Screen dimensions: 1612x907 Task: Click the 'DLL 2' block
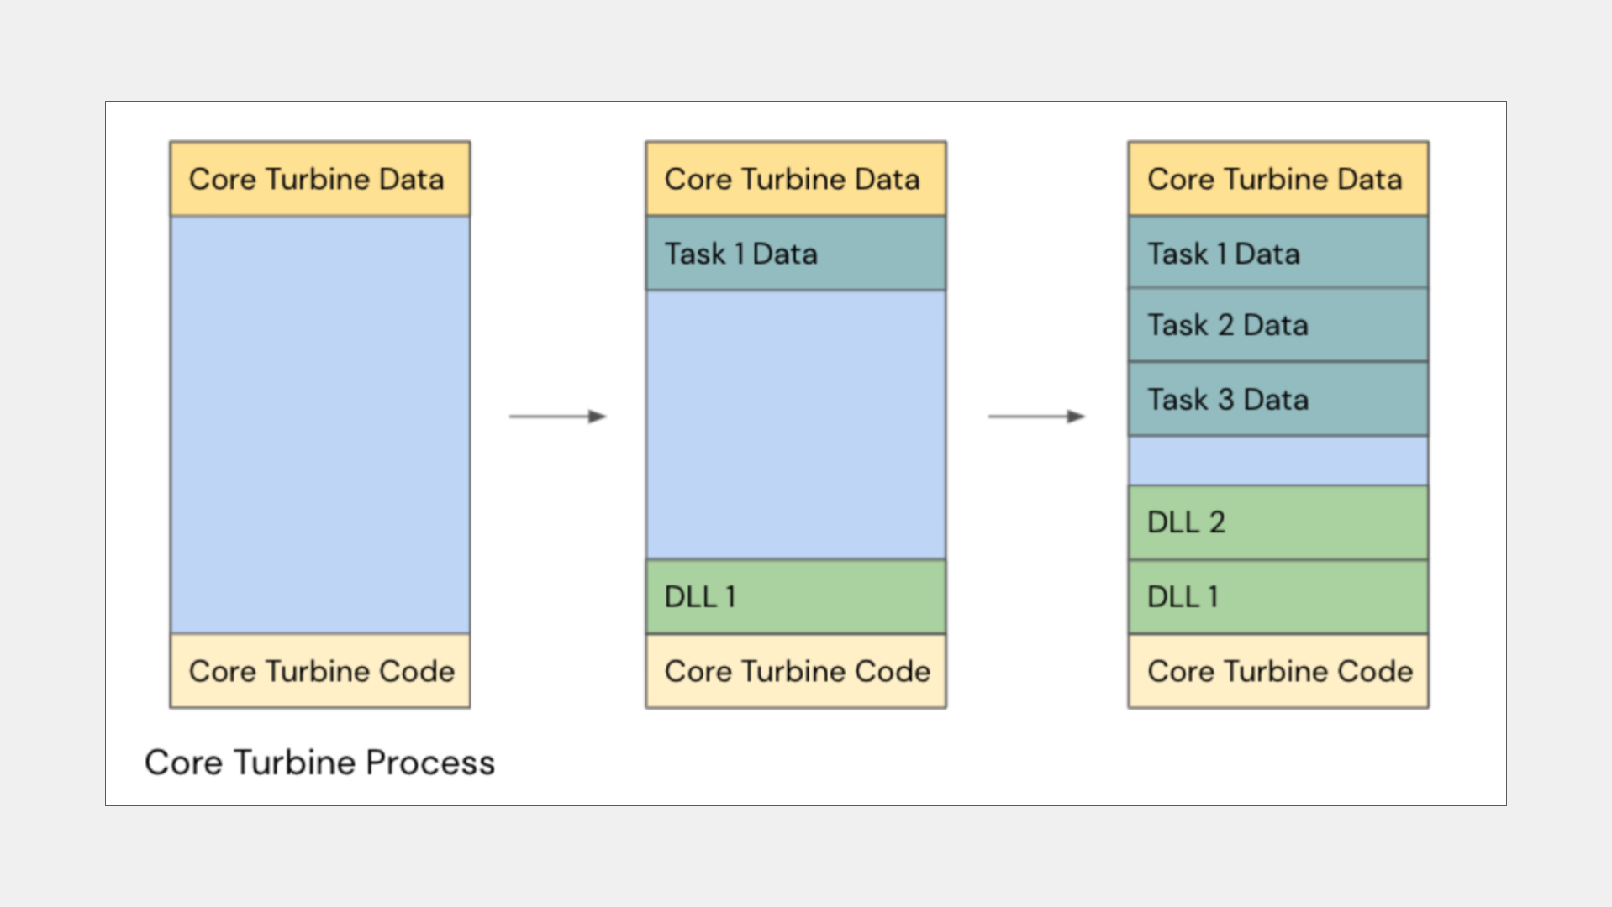point(1277,522)
